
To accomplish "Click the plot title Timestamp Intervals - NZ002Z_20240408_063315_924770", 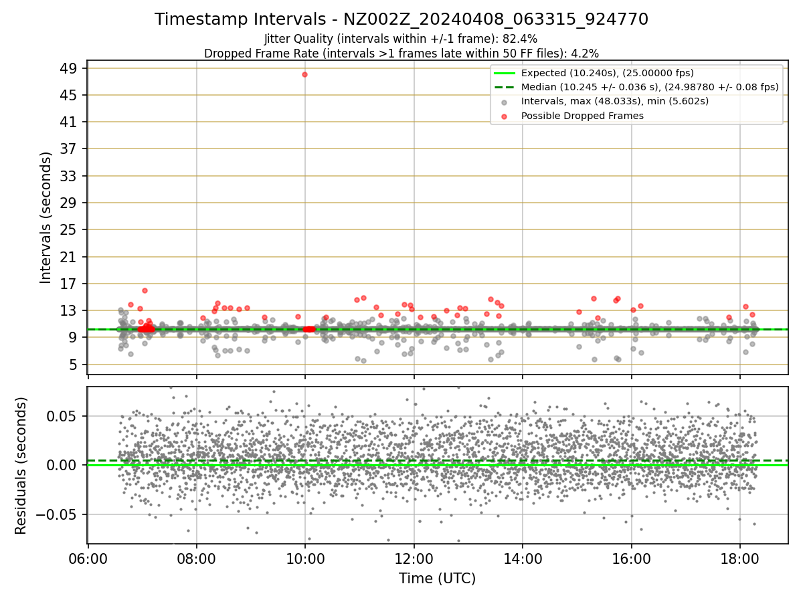I will coord(401,19).
